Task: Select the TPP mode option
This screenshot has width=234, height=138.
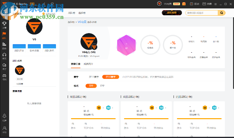Action: pos(91,86)
